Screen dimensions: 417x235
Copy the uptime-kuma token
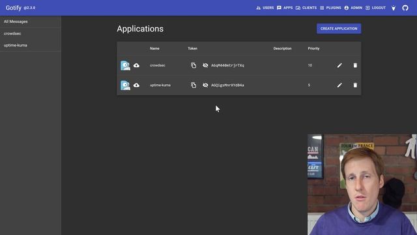pyautogui.click(x=194, y=86)
